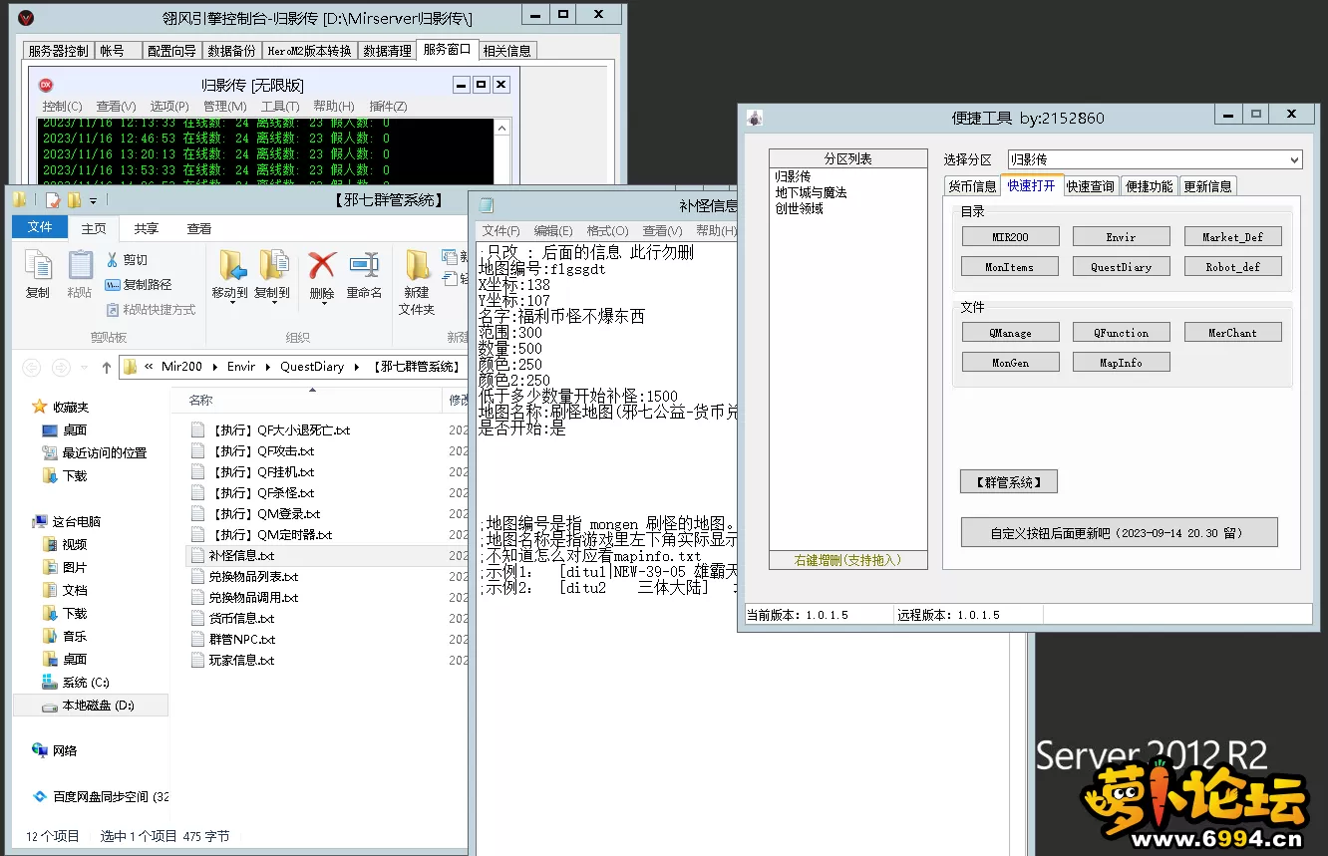Switch to 服务器控制 tab in engine console
The image size is (1328, 856).
tap(58, 51)
